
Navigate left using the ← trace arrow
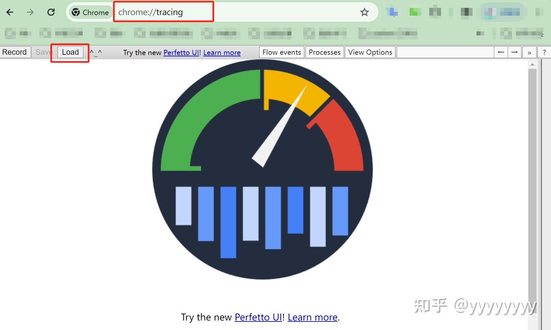tap(500, 52)
